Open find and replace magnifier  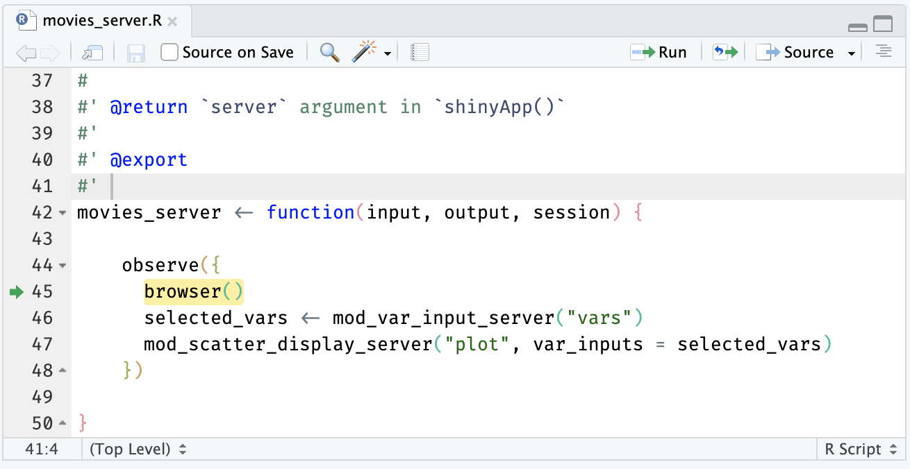coord(329,53)
